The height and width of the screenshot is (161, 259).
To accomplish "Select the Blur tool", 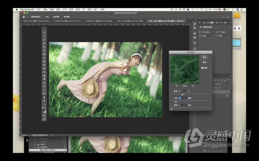I will click(44, 76).
